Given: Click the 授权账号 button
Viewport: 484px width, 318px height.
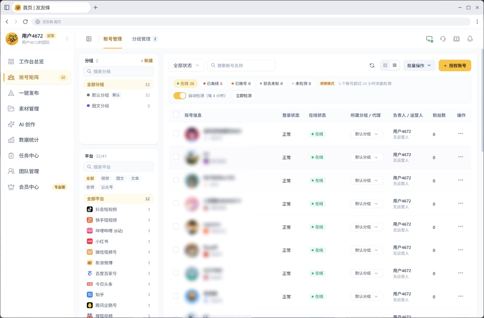Looking at the screenshot, I should pos(455,66).
